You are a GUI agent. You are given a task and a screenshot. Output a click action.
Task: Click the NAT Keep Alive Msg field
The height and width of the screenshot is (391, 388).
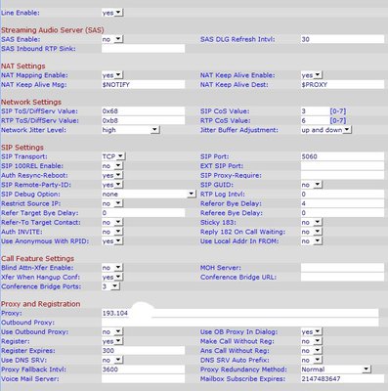coord(143,85)
